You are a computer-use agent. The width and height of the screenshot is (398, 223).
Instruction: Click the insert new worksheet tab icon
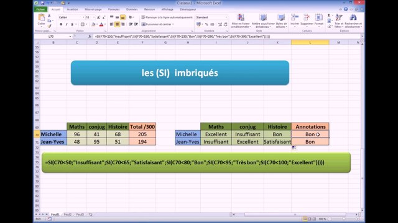coord(90,214)
